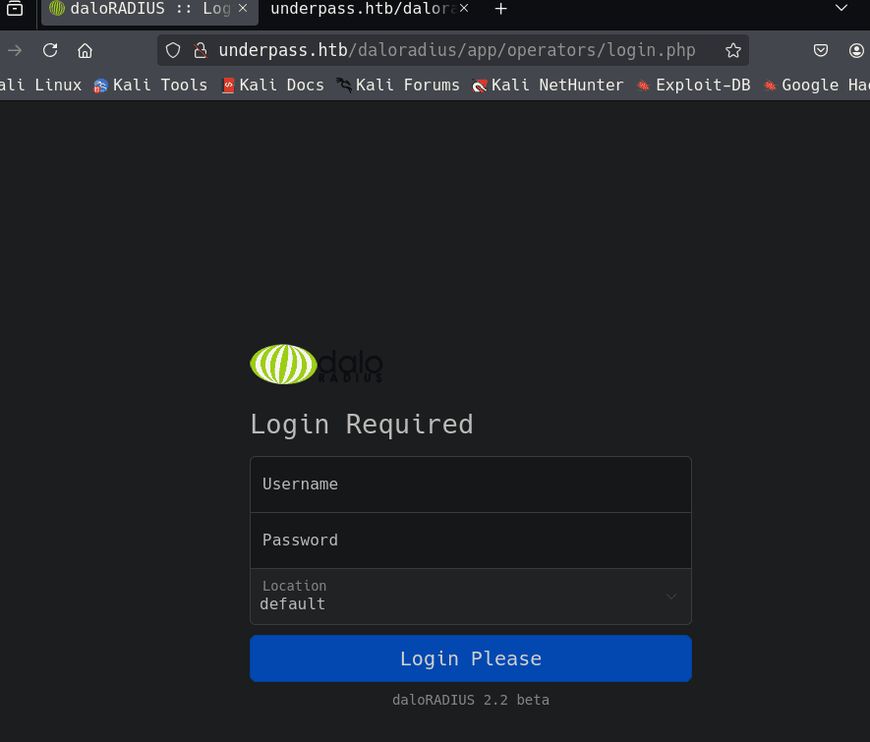This screenshot has height=742, width=870.
Task: Focus the Password input field
Action: [471, 541]
